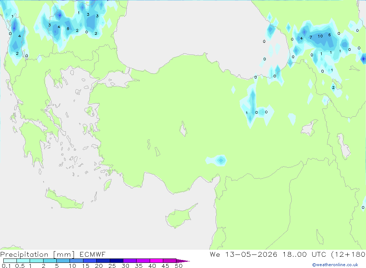Click the 30–35 mm violet legend swatch
This screenshot has width=366, height=268.
click(x=130, y=261)
